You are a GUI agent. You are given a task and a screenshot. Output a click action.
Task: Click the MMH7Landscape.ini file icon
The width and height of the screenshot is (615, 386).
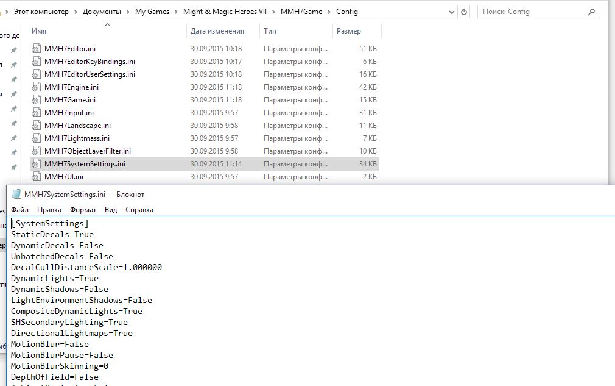[36, 126]
